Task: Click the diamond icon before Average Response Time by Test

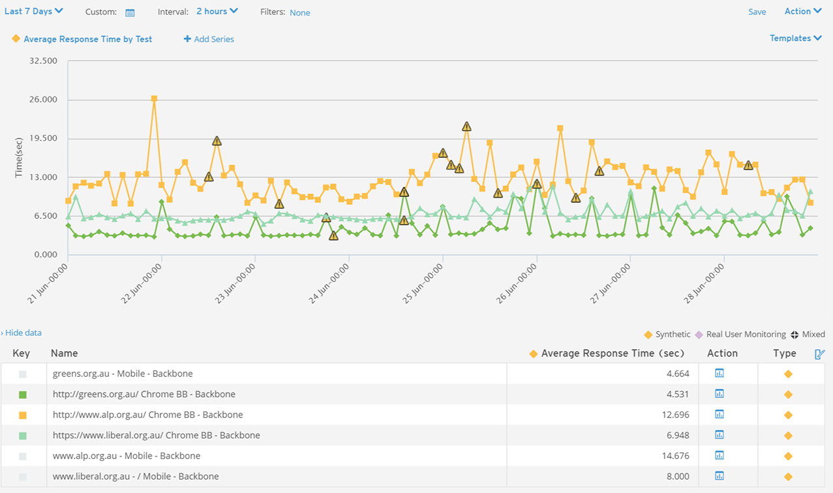Action: pos(16,39)
